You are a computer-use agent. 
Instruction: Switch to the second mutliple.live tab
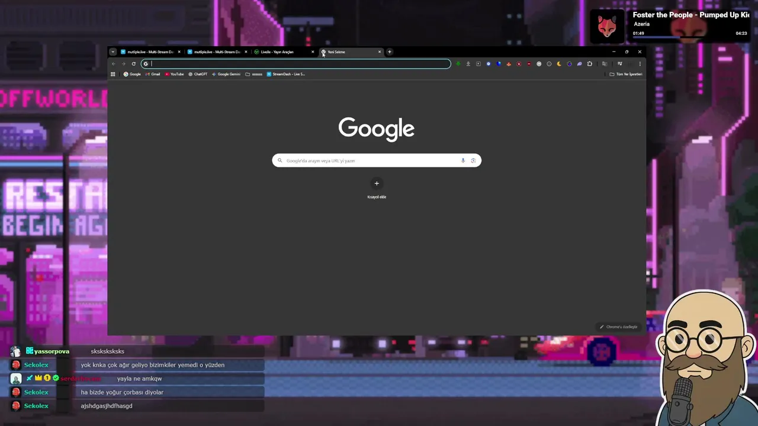(x=217, y=52)
